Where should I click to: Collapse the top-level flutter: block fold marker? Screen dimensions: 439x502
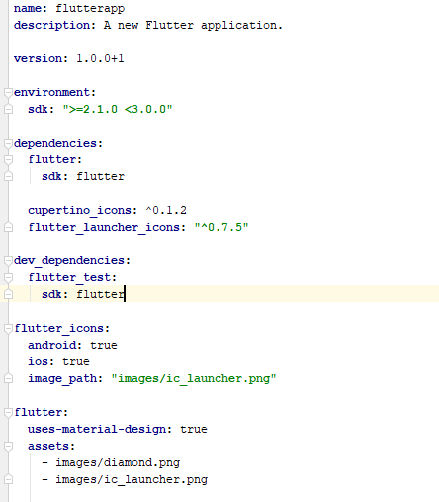(x=8, y=412)
